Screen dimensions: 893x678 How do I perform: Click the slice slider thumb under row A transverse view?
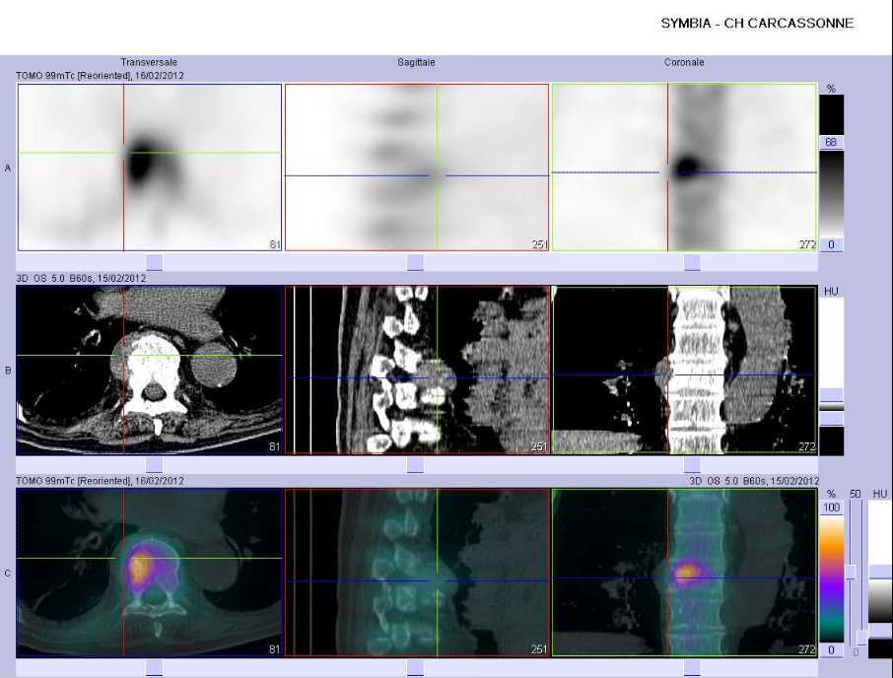pyautogui.click(x=155, y=262)
